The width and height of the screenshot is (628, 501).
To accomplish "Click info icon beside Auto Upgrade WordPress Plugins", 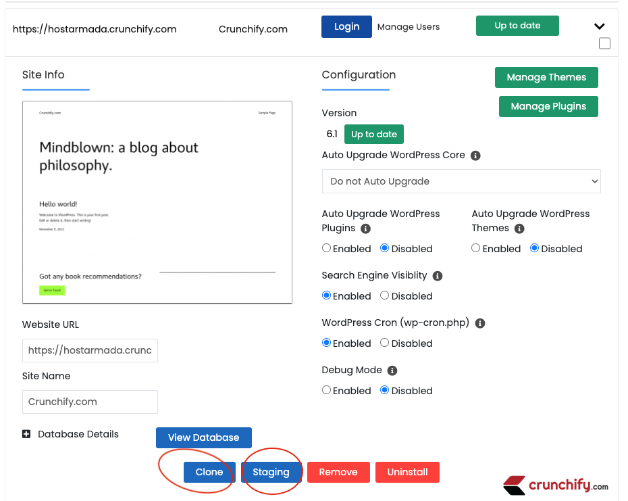I will [365, 229].
